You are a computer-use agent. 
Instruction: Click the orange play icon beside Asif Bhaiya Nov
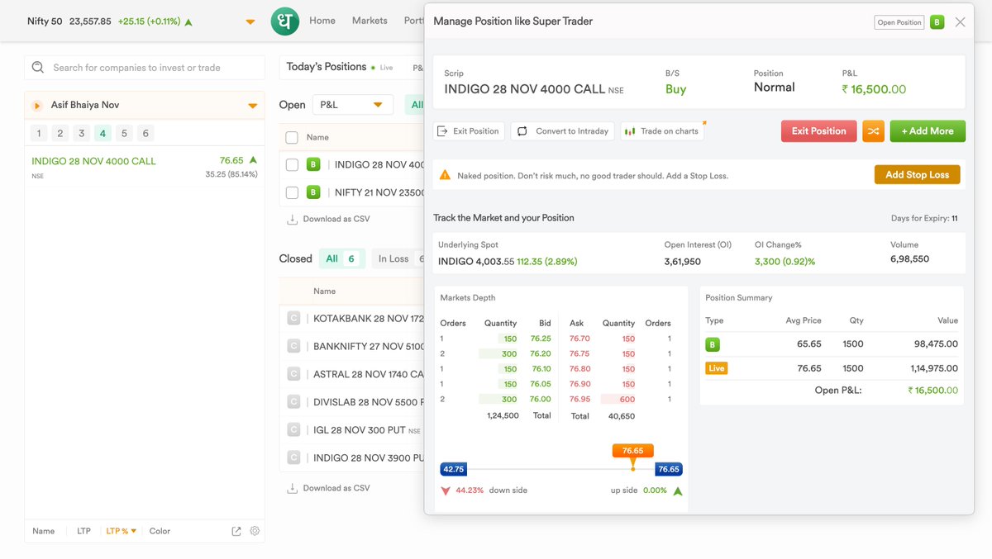[37, 106]
